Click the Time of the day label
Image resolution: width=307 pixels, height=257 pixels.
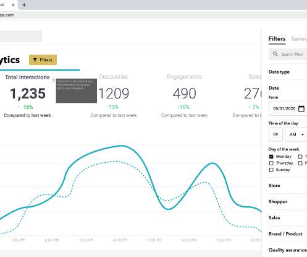click(283, 123)
